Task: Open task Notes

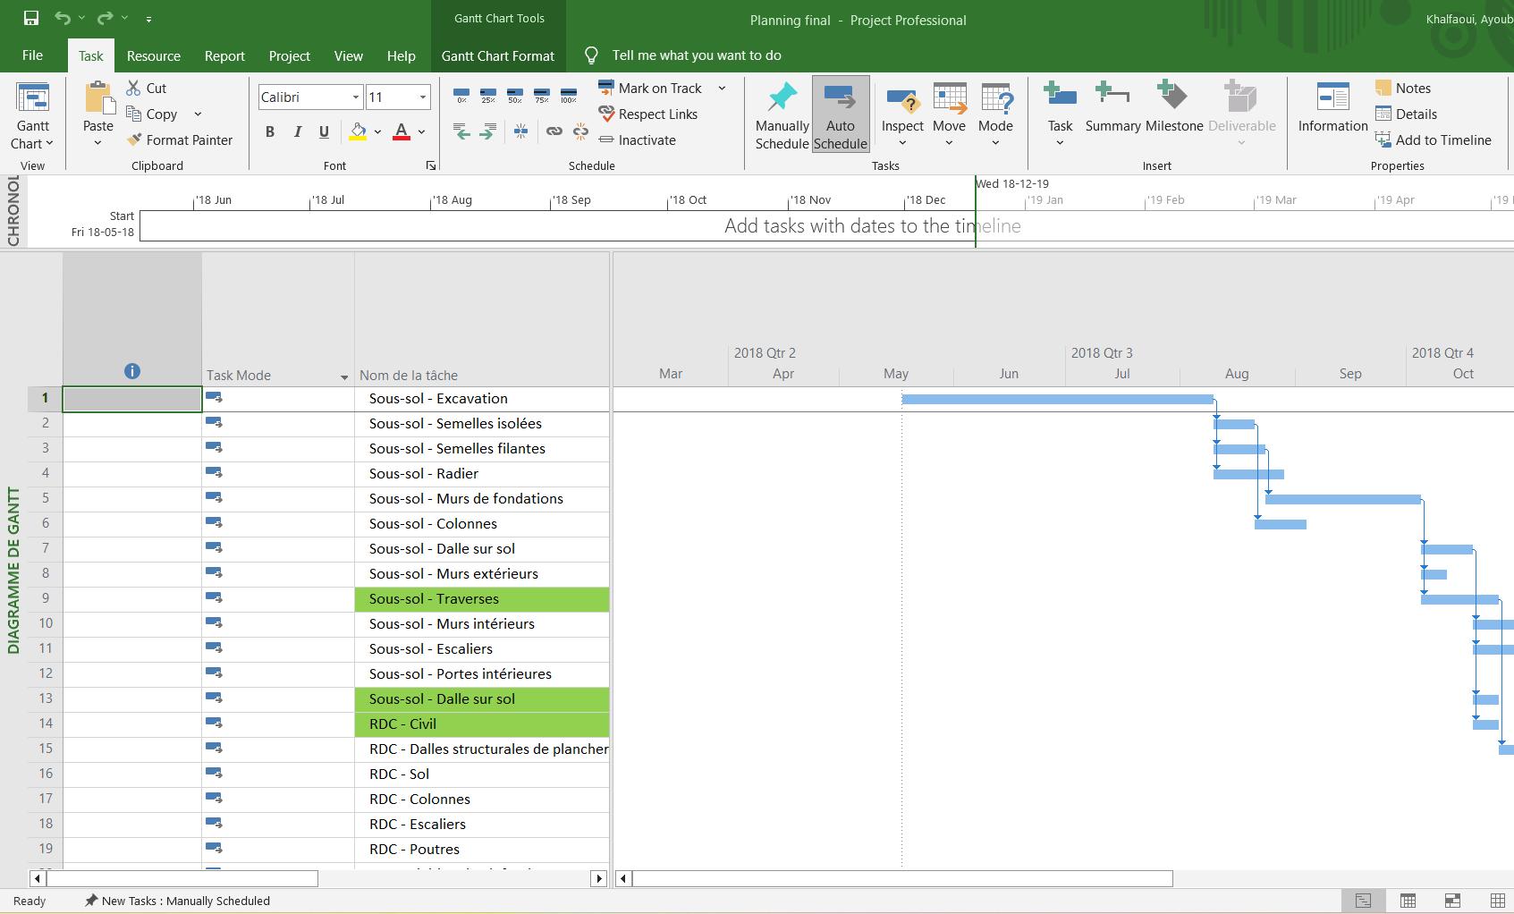Action: click(x=1403, y=88)
